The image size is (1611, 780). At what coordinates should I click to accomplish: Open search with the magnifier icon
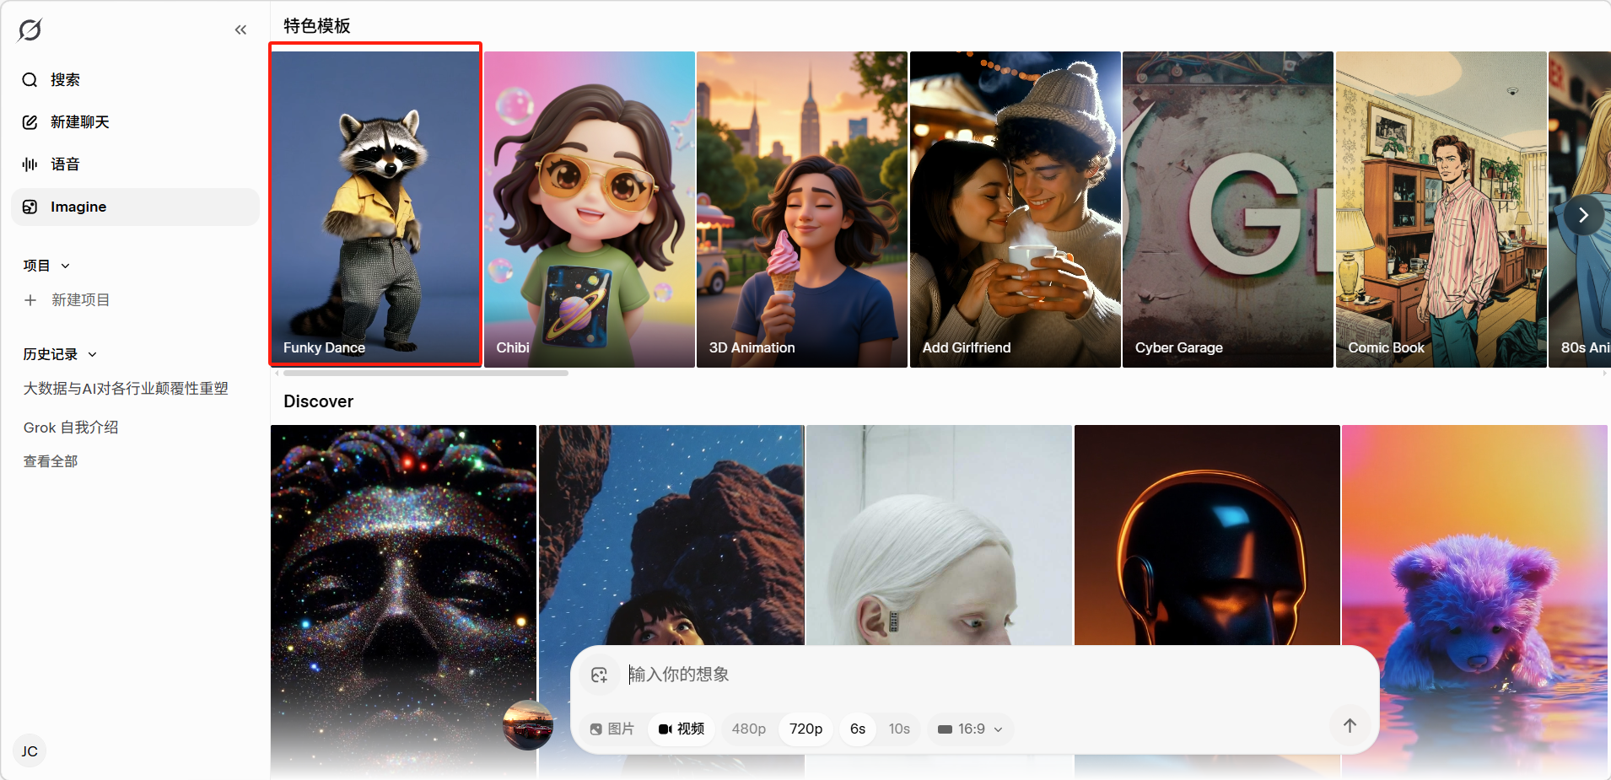coord(30,80)
